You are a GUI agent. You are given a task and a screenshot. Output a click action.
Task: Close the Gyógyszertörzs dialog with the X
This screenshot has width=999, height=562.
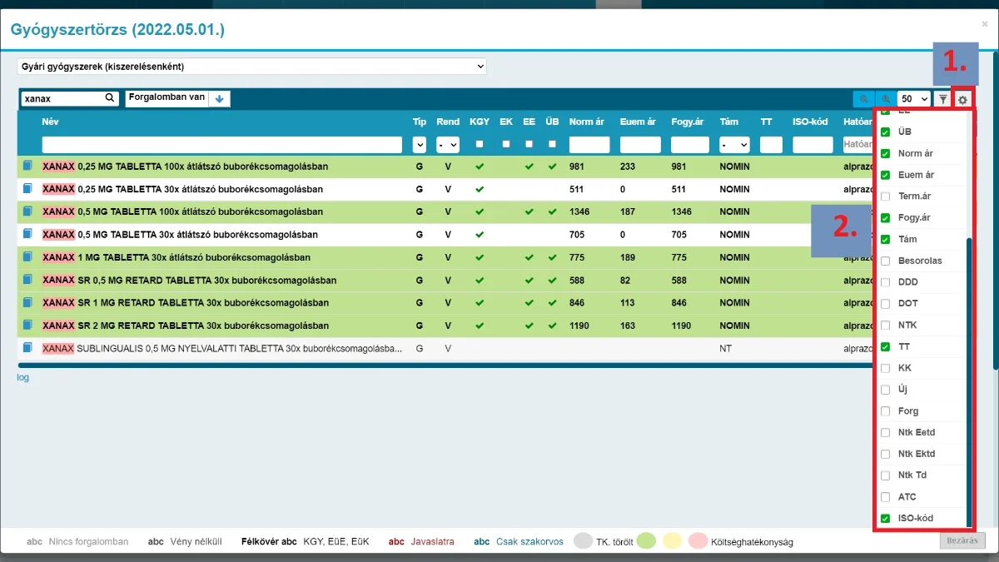tap(985, 25)
